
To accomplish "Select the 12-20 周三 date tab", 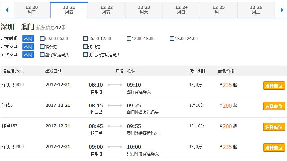I will tap(32, 10).
